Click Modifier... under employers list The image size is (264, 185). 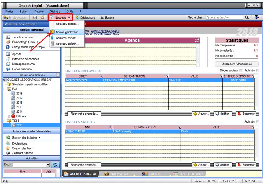(223, 114)
